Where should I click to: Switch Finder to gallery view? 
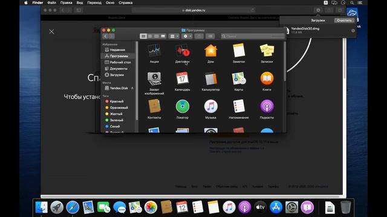tap(163, 36)
